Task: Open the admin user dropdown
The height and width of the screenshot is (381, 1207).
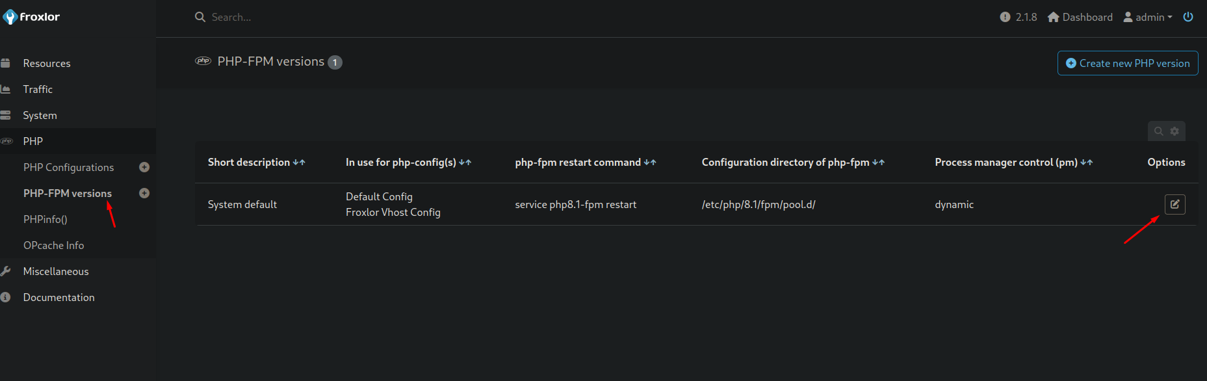Action: (1148, 17)
